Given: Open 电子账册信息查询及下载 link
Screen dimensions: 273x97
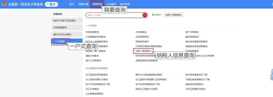Looking at the screenshot, I should [x=148, y=84].
